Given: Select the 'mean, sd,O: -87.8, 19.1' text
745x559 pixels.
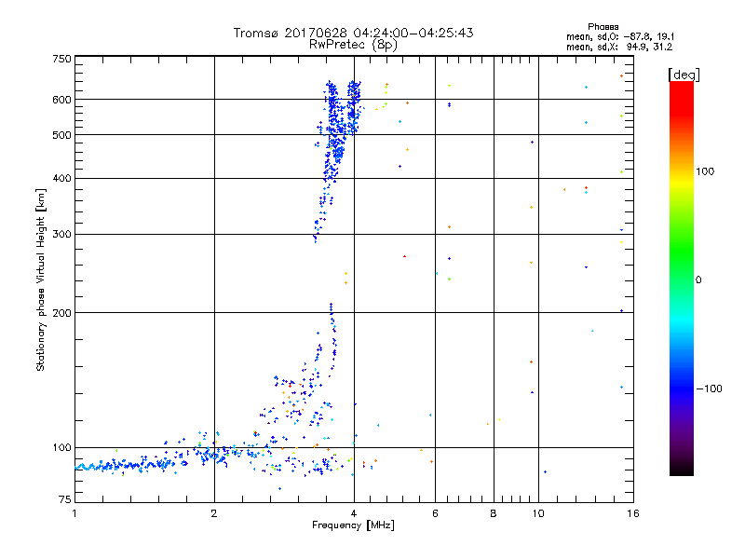Looking at the screenshot, I should [x=619, y=36].
